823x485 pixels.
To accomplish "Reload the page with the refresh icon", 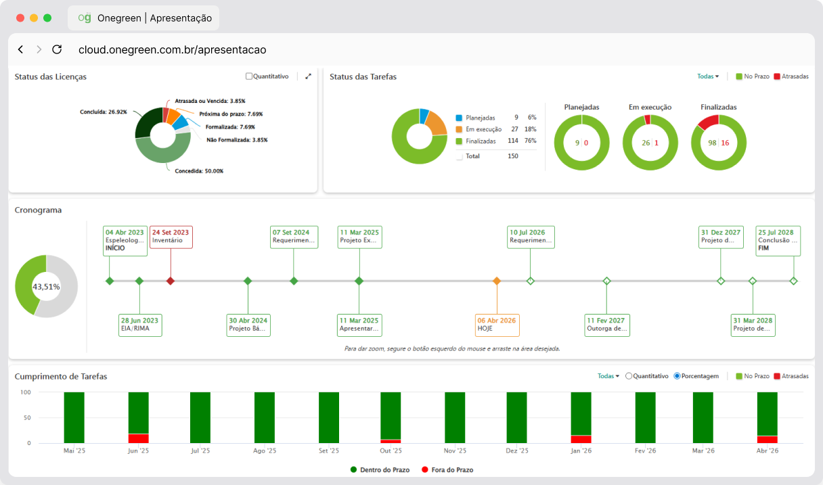I will coord(57,49).
